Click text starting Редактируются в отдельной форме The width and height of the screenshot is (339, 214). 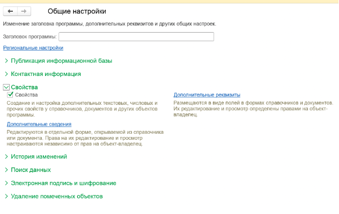point(85,138)
